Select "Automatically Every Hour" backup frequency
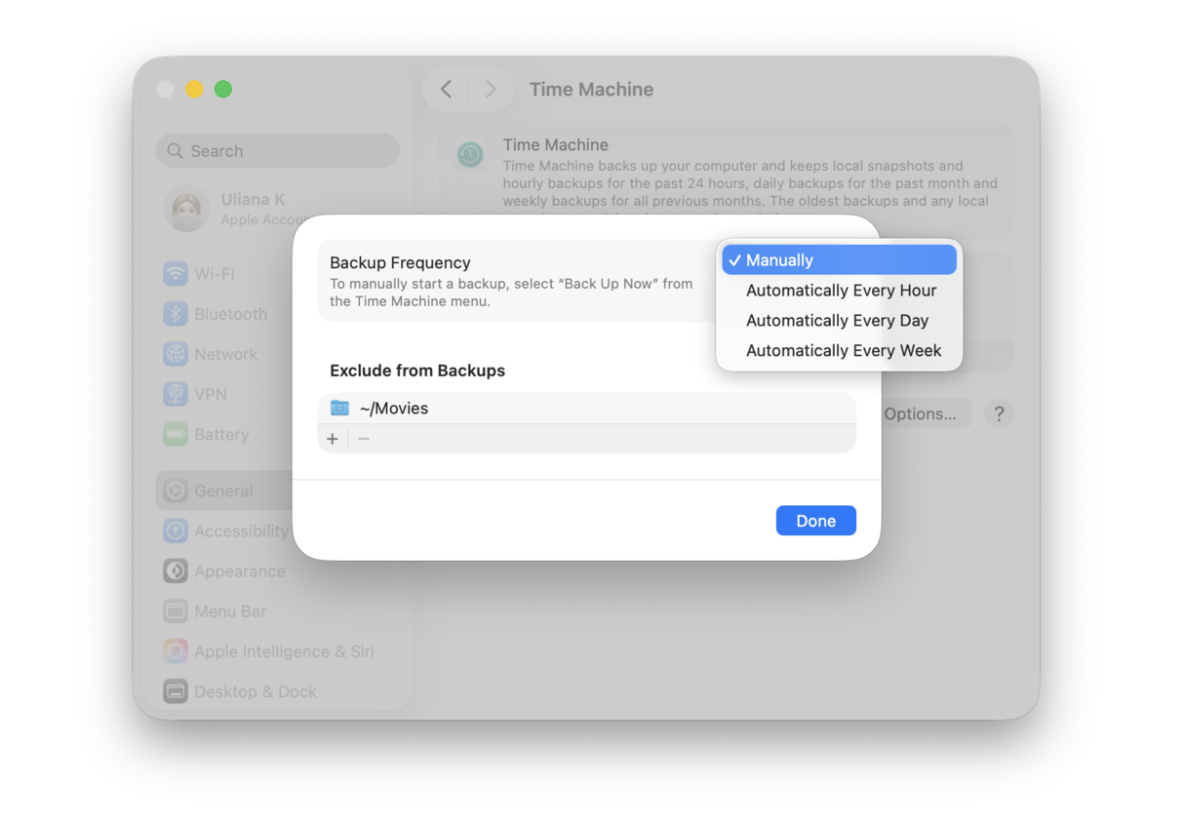1185x824 pixels. pos(841,290)
